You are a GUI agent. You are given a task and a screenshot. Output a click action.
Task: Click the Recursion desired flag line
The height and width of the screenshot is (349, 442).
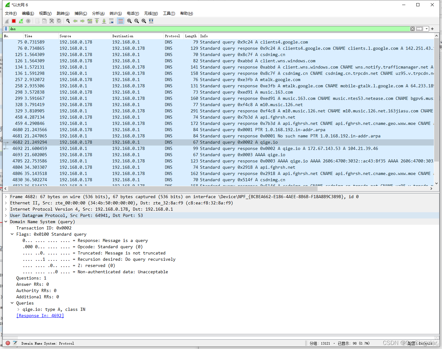[x=99, y=259]
